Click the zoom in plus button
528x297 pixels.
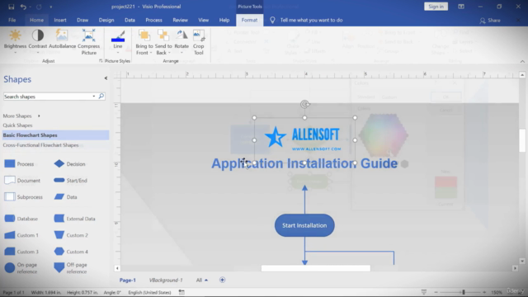coord(484,292)
